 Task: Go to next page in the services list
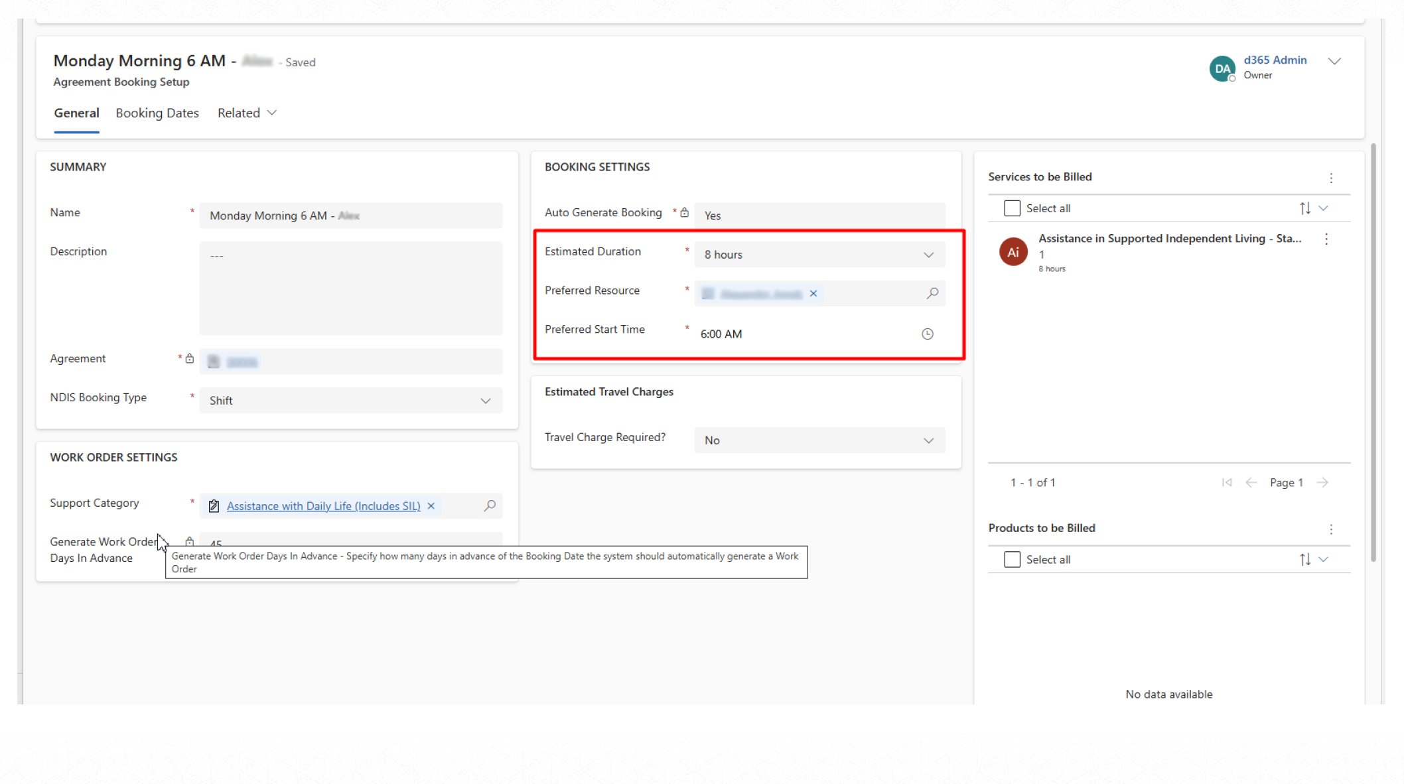click(x=1322, y=482)
